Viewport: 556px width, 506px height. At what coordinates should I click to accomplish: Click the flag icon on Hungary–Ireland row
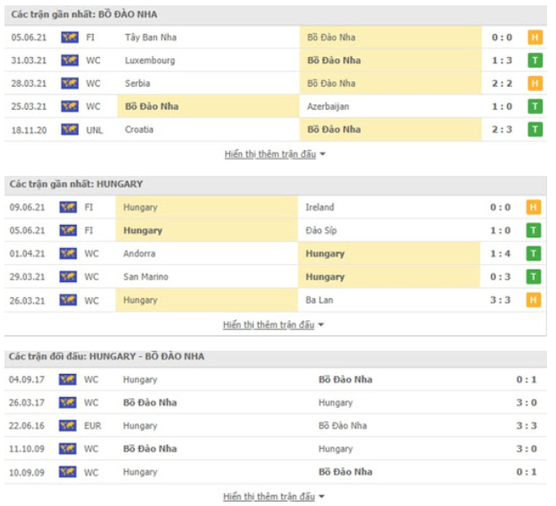pos(67,208)
